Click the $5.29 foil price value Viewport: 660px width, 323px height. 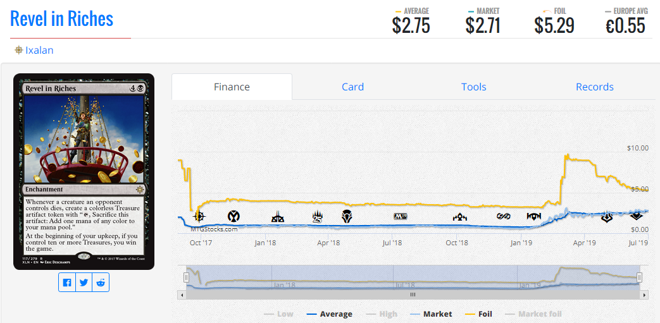click(554, 26)
